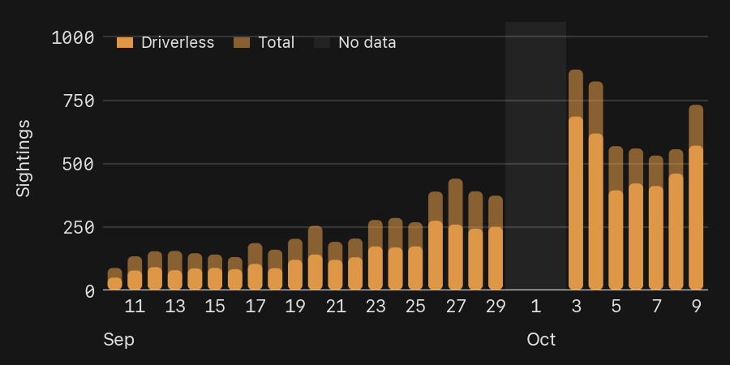Click the x-axis tick label 5

click(616, 307)
